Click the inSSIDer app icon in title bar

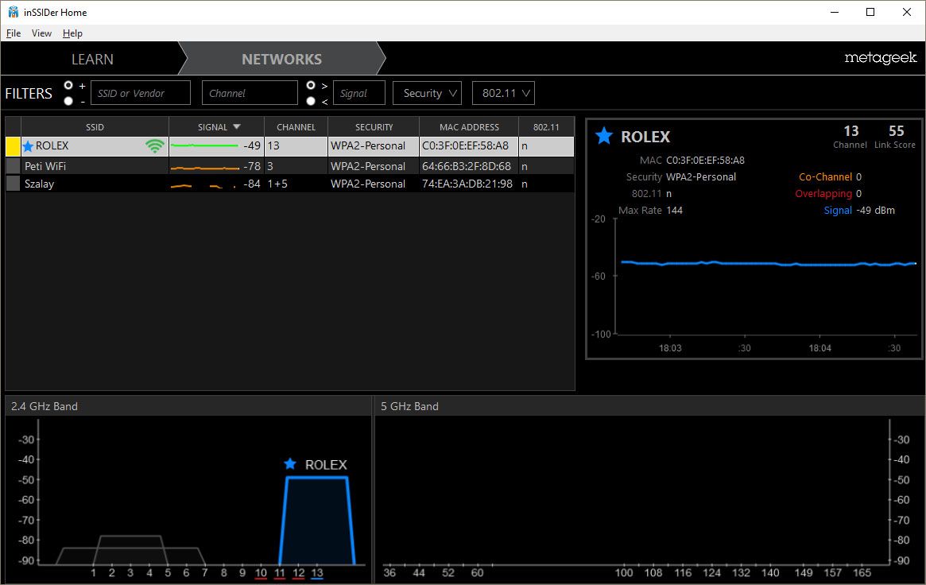13,12
